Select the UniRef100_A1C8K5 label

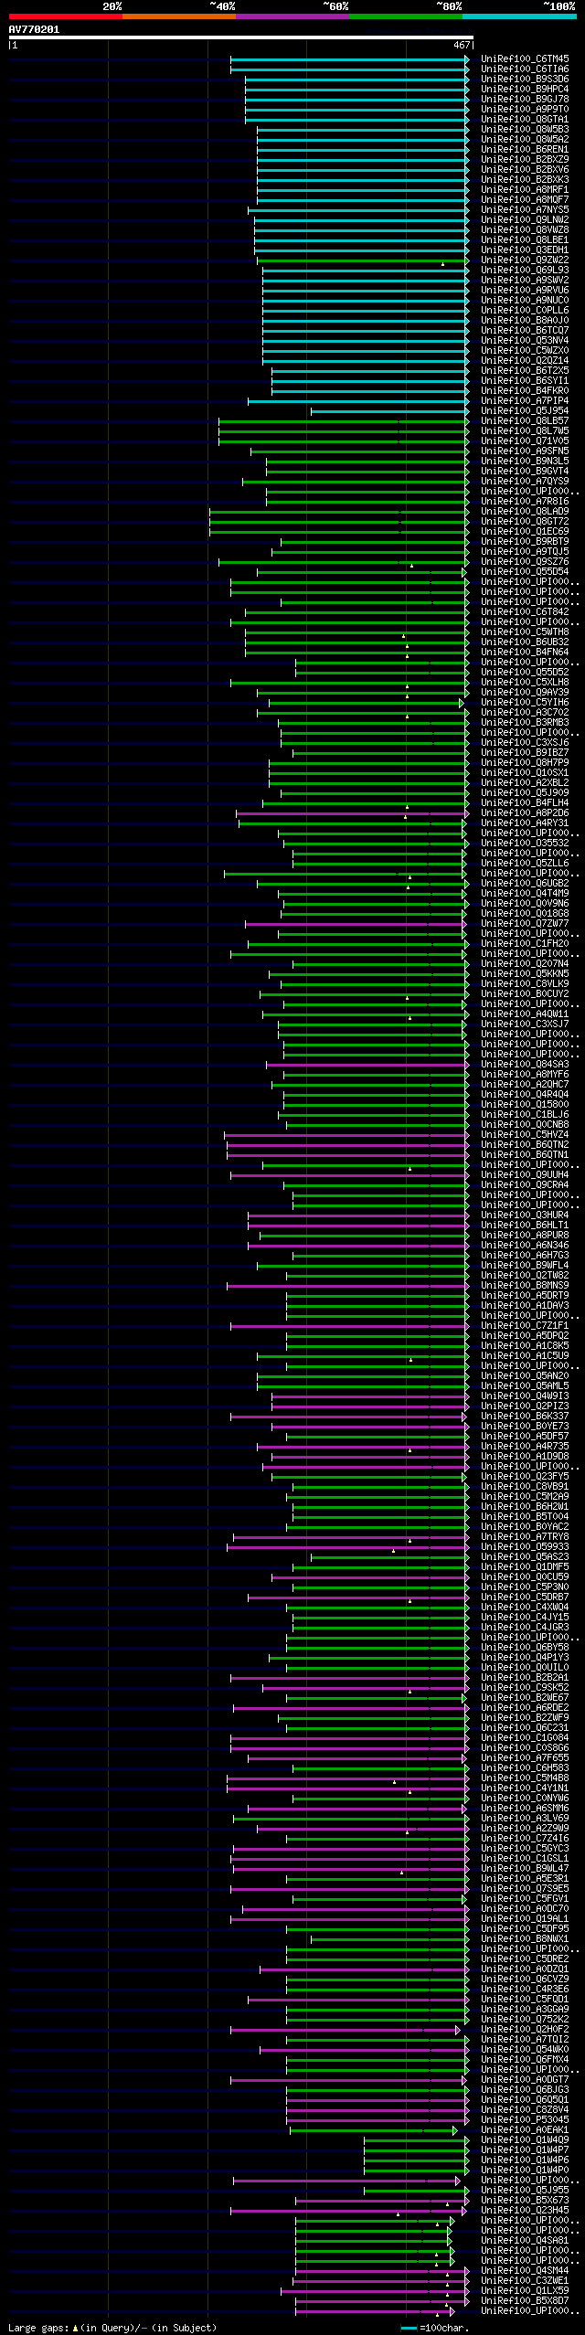click(525, 1346)
